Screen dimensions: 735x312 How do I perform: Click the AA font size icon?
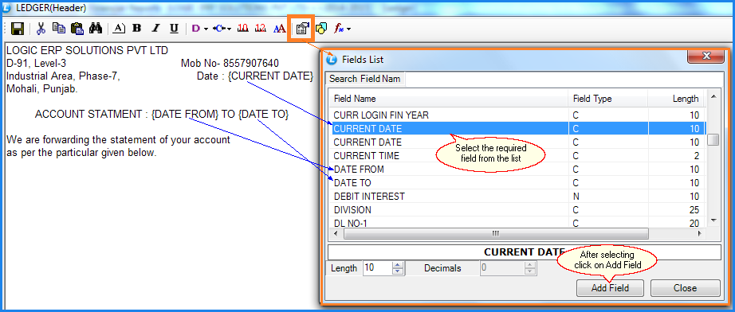coord(279,29)
